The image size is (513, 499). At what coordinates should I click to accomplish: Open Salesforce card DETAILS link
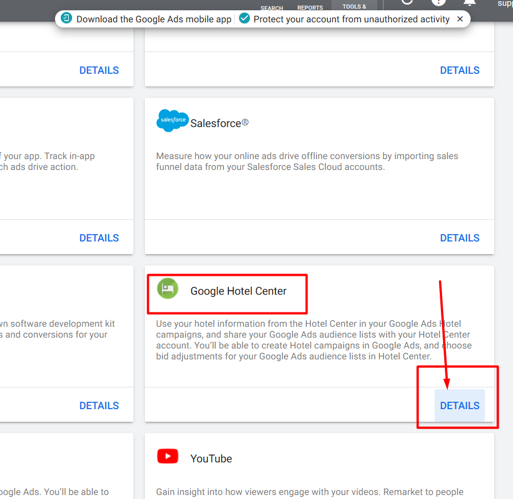click(459, 237)
